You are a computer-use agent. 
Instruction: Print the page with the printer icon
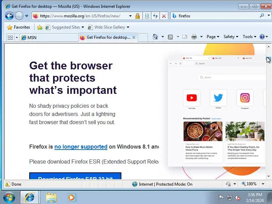194,37
